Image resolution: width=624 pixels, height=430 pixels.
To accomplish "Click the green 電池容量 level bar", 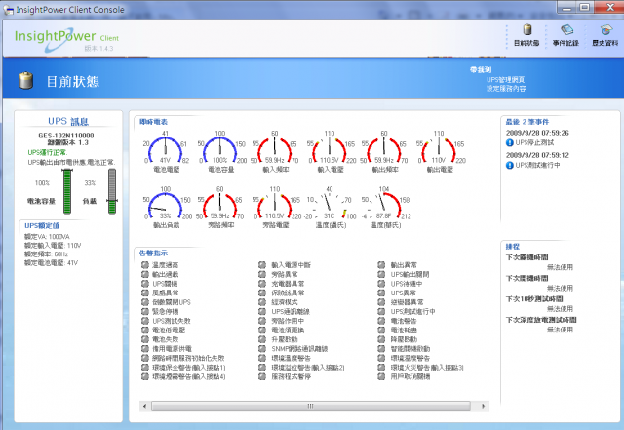I will coord(67,191).
